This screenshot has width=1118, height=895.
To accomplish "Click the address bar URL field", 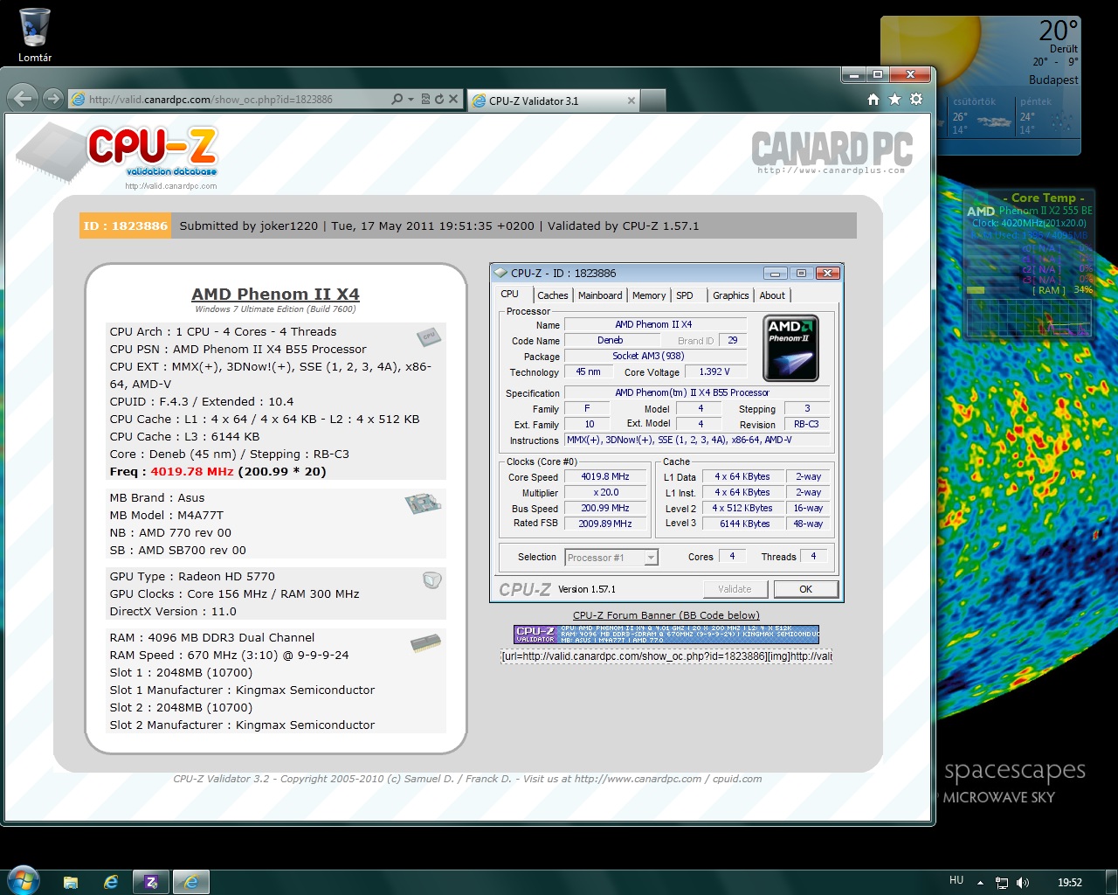I will 227,100.
